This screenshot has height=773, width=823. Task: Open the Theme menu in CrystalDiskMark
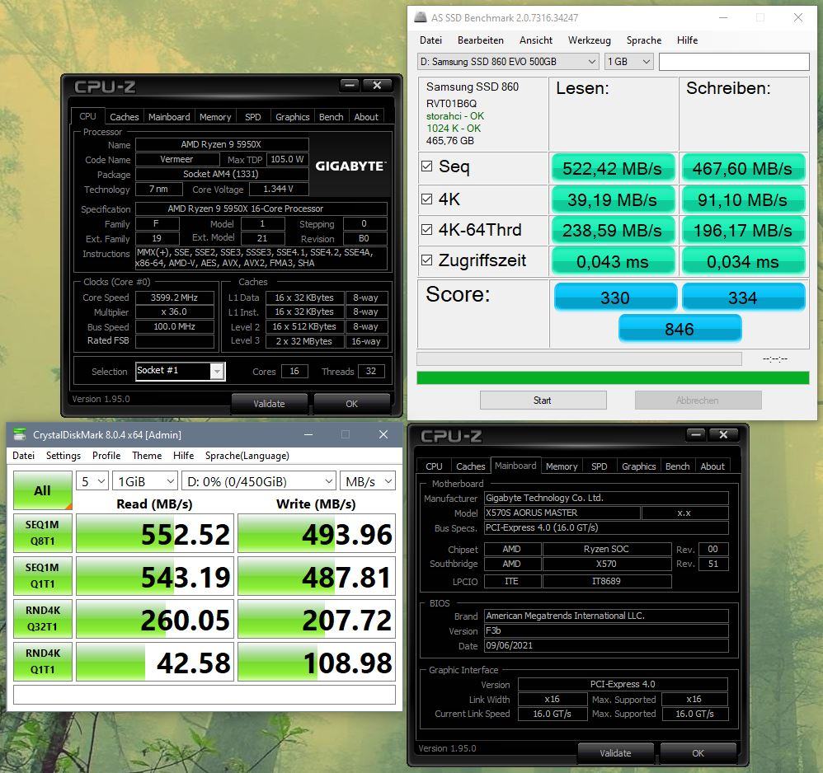point(147,456)
